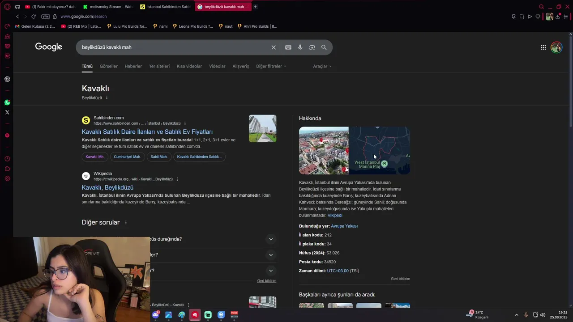
Task: Go forward with the browser forward arrow
Action: [x=25, y=17]
